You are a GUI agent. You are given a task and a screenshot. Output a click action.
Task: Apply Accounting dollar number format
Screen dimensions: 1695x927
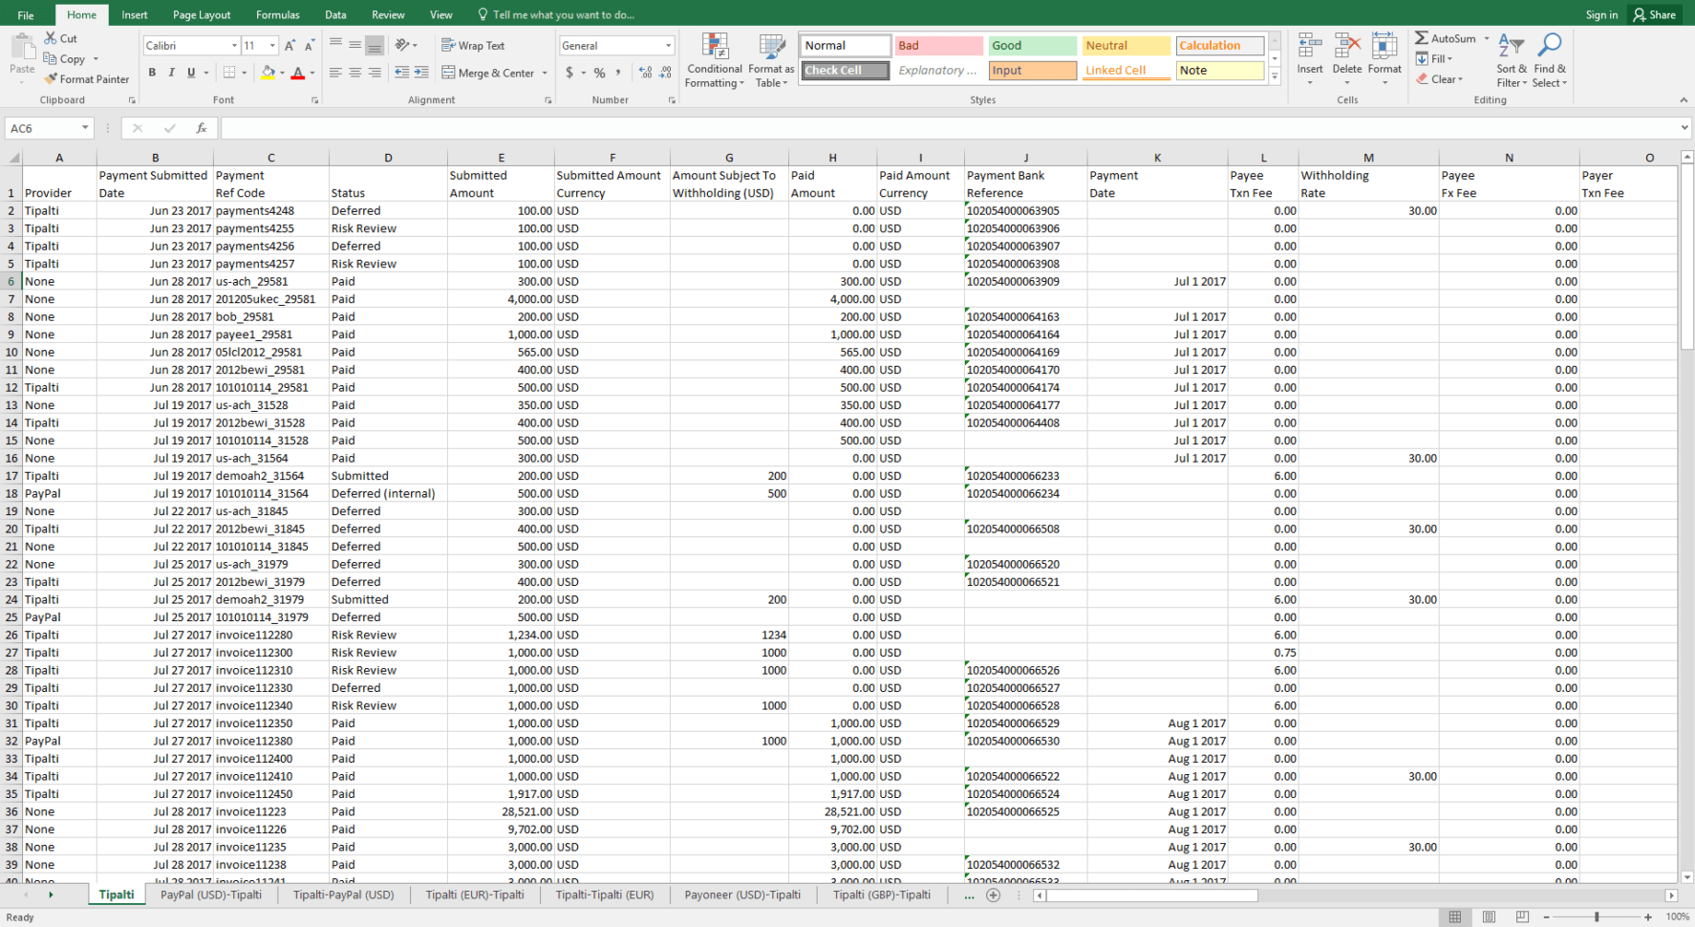[569, 73]
